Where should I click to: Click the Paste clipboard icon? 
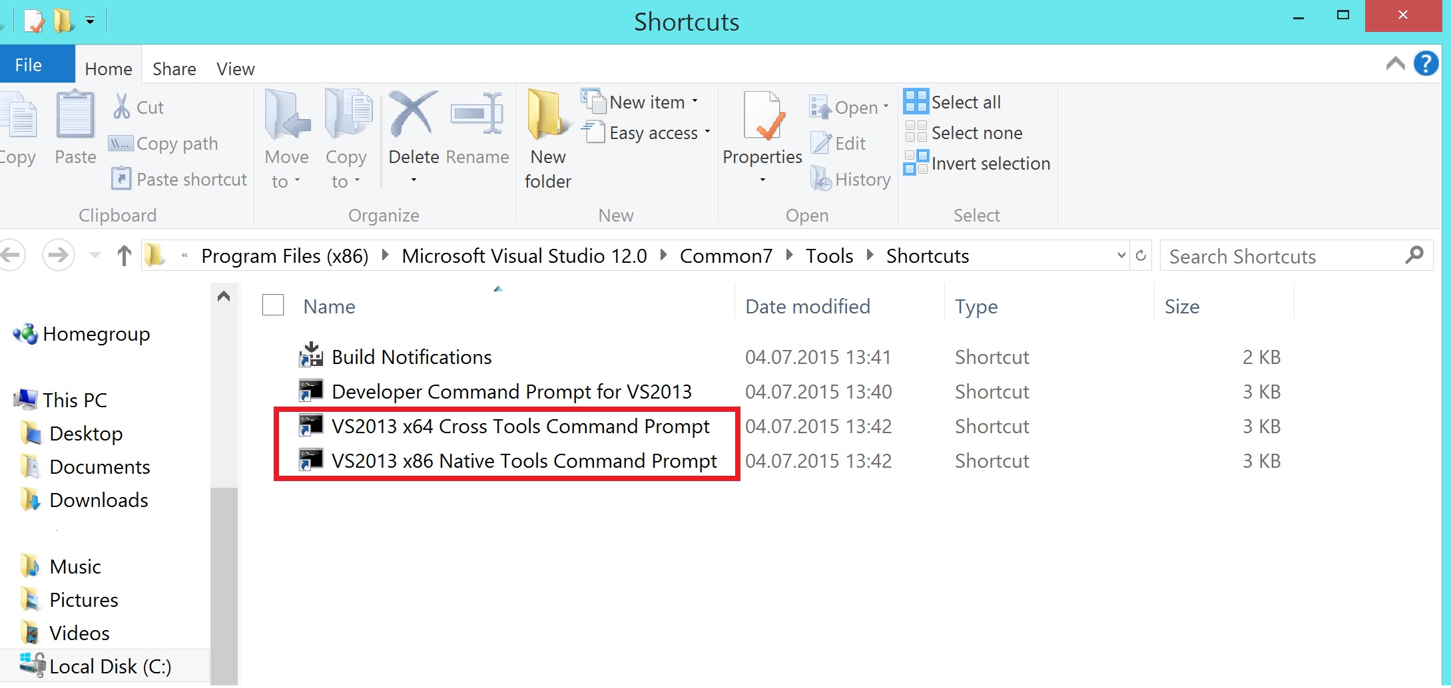(75, 115)
